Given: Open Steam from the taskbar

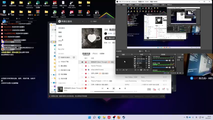Looking at the screenshot, I should (124, 117).
